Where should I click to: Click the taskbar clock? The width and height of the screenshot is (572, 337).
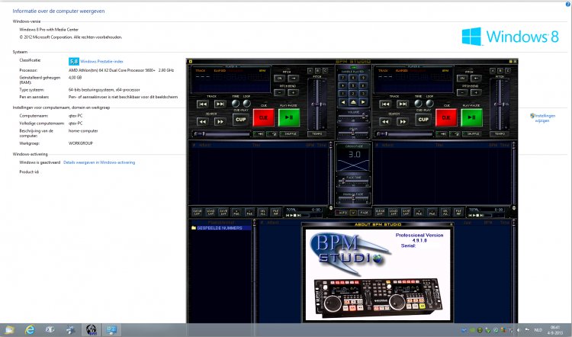[x=555, y=329]
